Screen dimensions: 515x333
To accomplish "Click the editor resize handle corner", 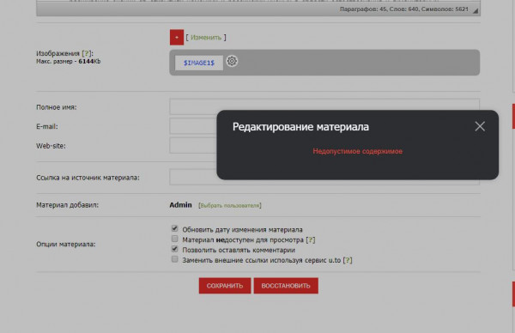I will [x=476, y=11].
